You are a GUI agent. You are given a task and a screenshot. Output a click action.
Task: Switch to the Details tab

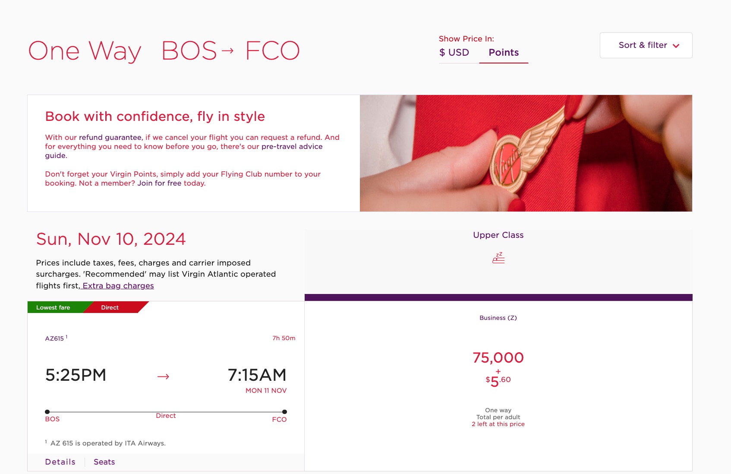60,461
